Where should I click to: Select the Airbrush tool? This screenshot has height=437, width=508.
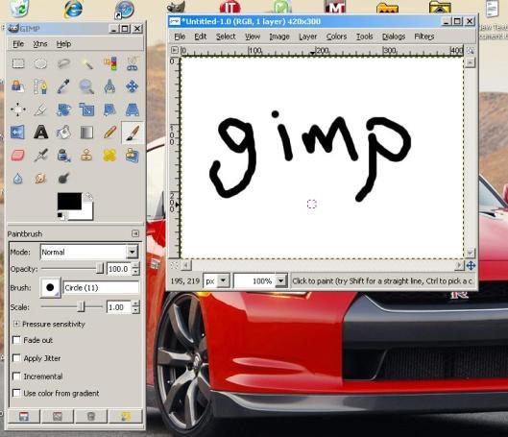40,156
